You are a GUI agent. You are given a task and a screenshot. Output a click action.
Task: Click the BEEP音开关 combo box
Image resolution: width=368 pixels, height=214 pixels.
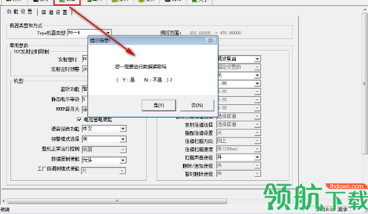coord(85,110)
